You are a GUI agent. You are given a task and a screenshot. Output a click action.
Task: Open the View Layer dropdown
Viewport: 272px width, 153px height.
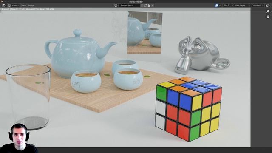(242, 6)
